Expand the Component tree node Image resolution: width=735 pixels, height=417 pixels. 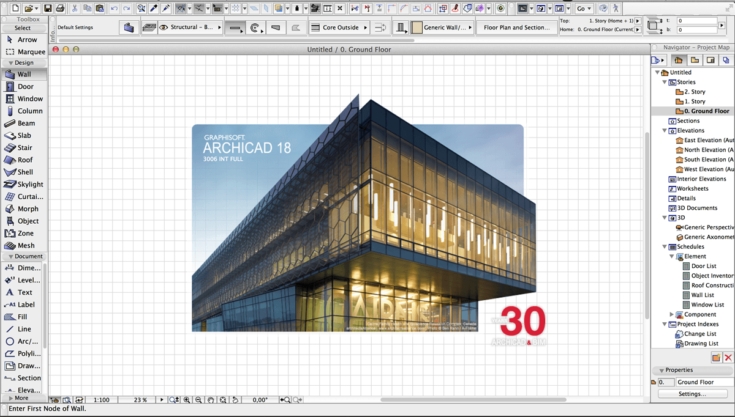(x=672, y=314)
